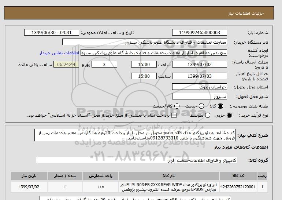This screenshot has height=200, width=282.
Task: Select the متوسط purchase type radio
Action: point(208,115)
